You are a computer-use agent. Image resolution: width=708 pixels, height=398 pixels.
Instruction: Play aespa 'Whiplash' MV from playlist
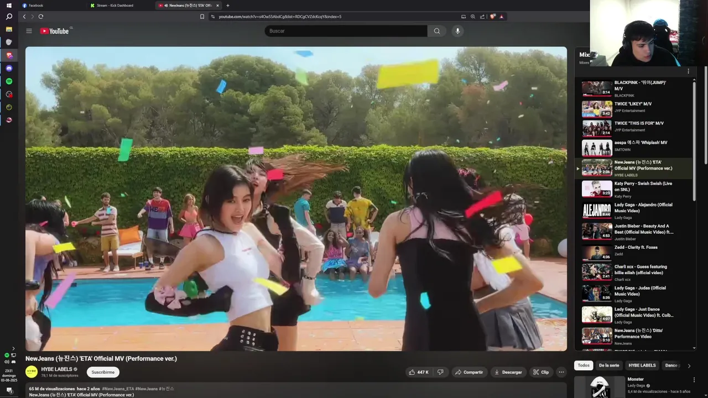pyautogui.click(x=635, y=147)
